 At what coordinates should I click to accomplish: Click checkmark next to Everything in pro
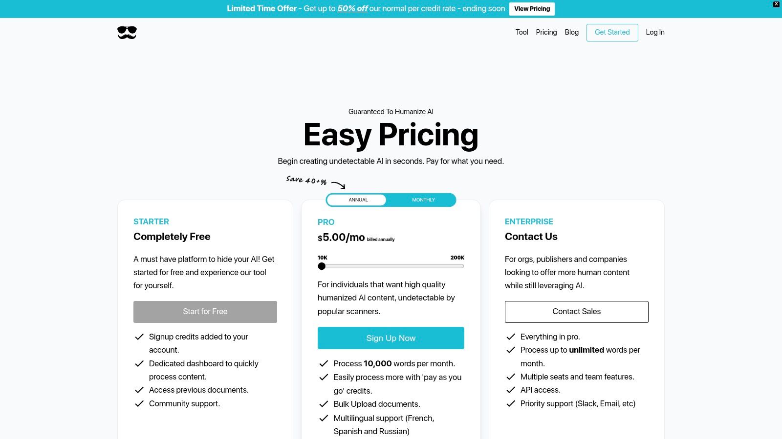coord(511,337)
